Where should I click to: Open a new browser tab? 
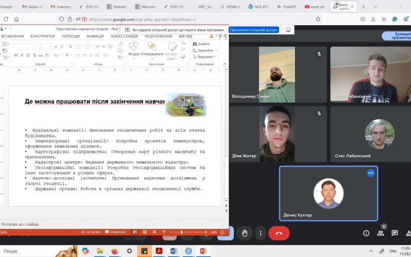coord(363,7)
